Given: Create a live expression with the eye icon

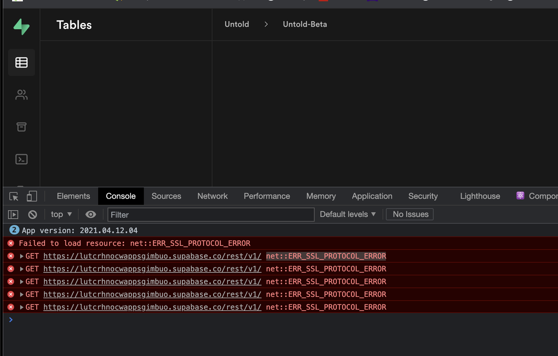Looking at the screenshot, I should point(90,214).
